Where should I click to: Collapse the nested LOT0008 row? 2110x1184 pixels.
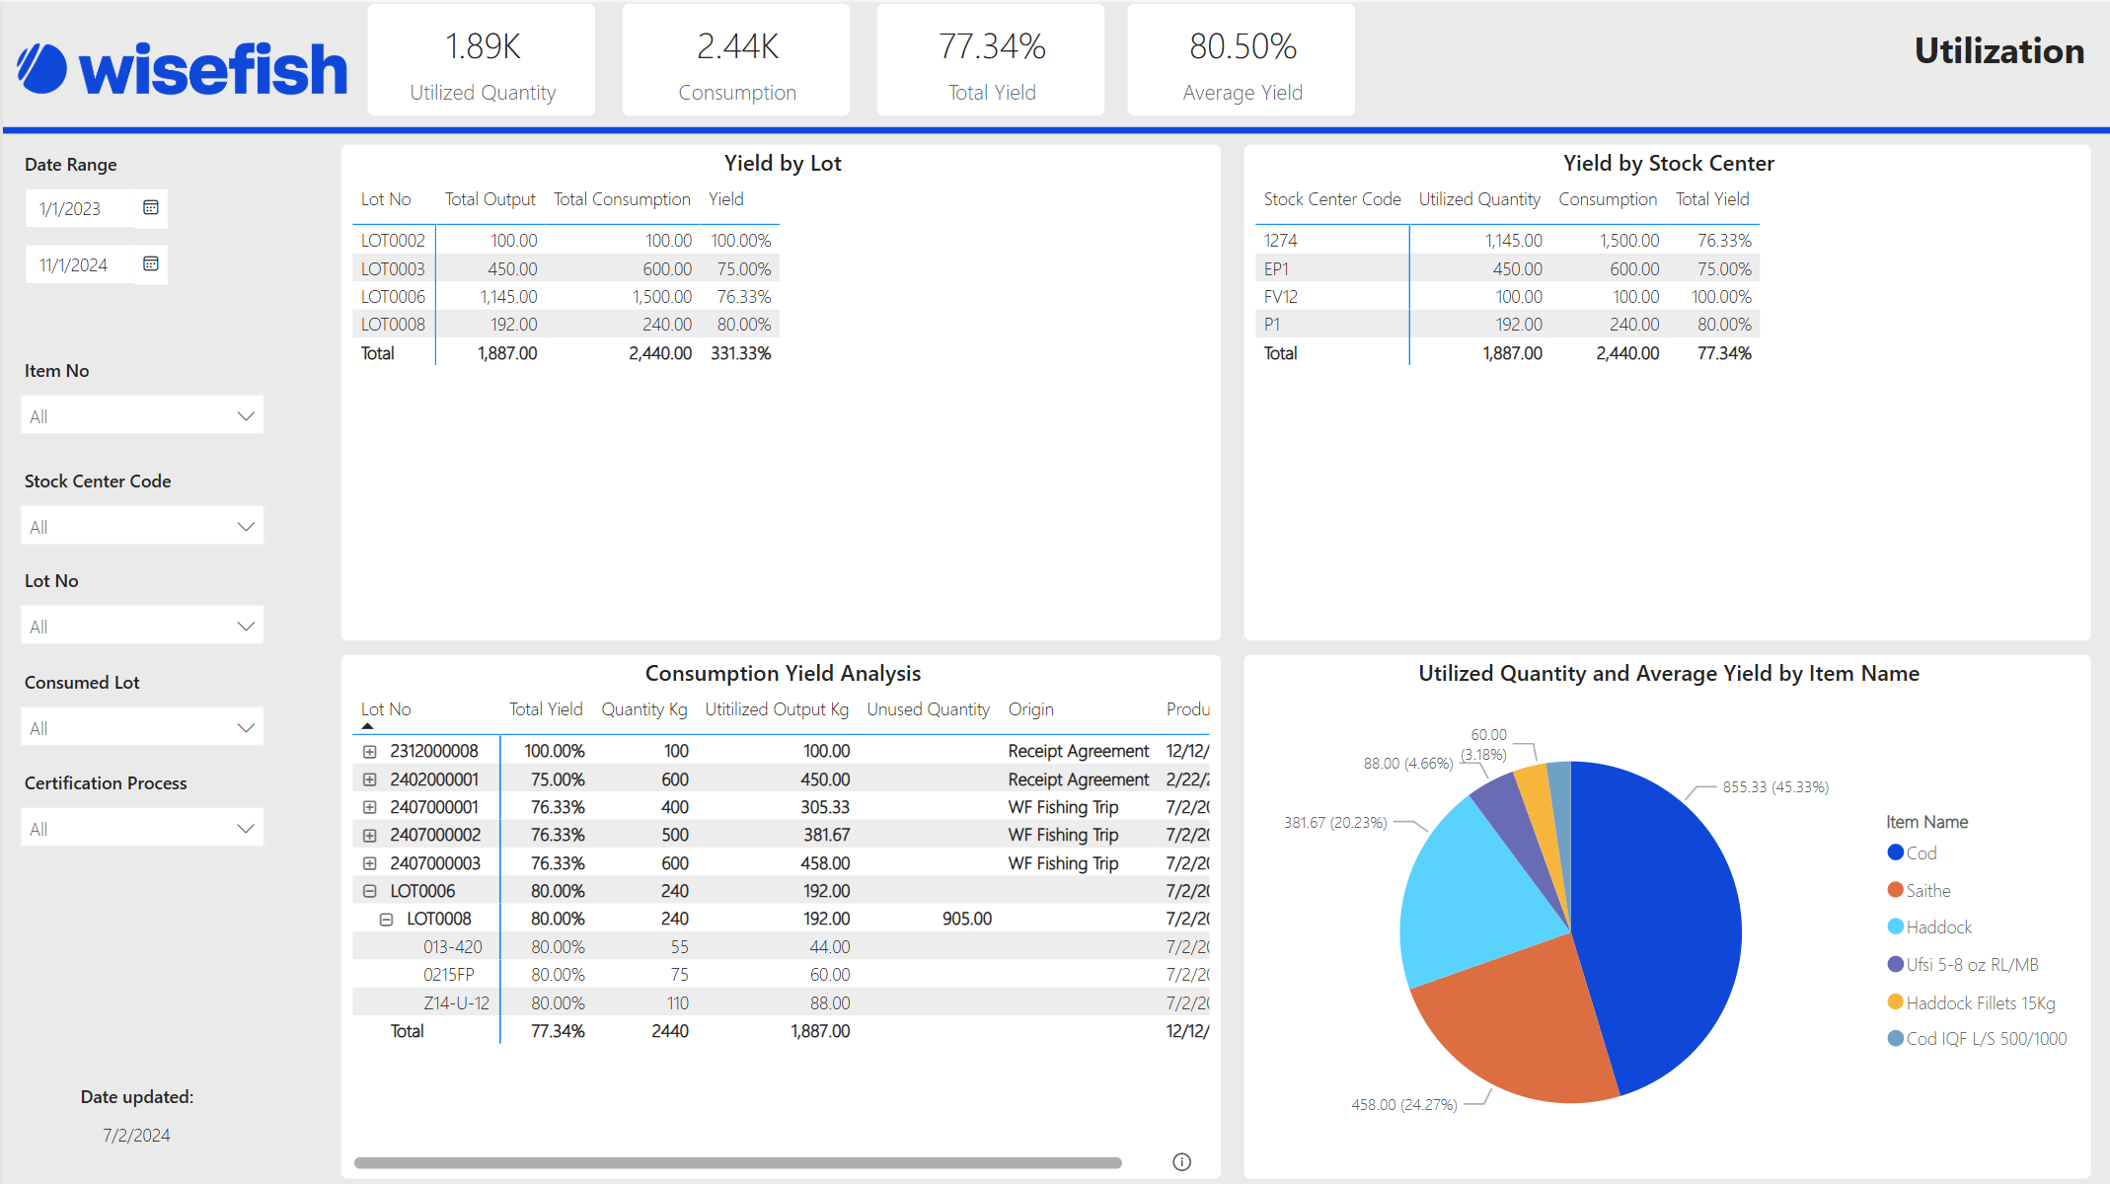point(387,920)
